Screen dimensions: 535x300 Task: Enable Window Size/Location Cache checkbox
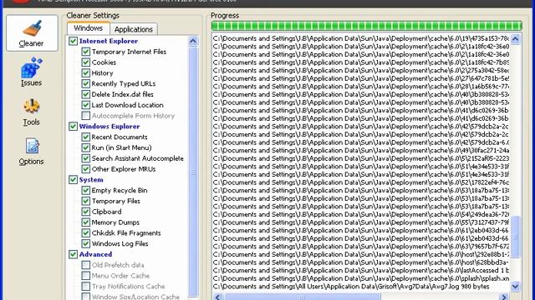pyautogui.click(x=85, y=297)
